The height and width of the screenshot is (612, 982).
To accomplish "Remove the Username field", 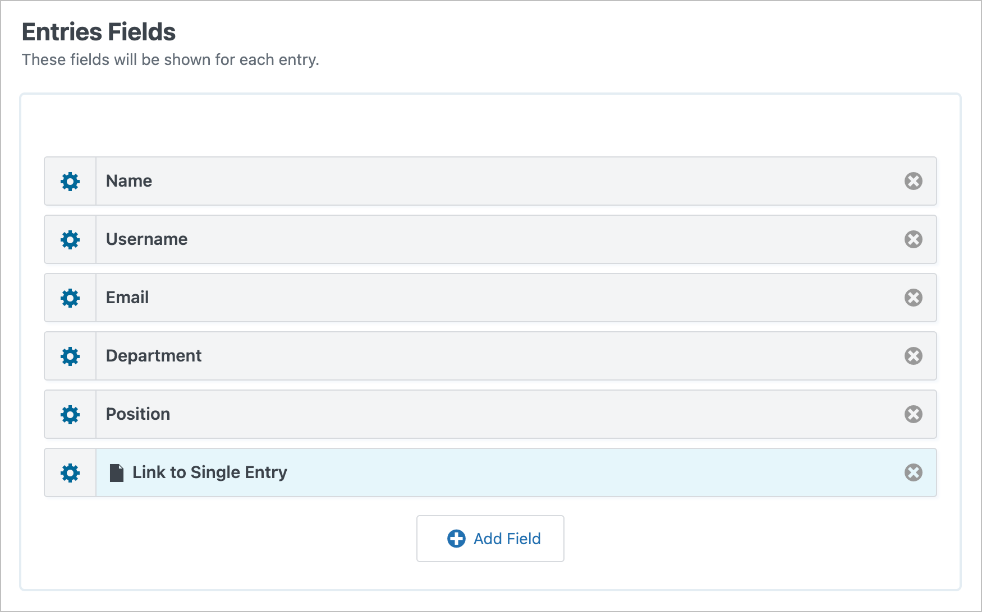I will 914,239.
